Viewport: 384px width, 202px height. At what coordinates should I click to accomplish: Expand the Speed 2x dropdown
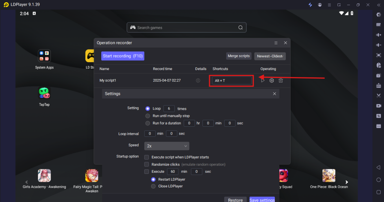167,146
